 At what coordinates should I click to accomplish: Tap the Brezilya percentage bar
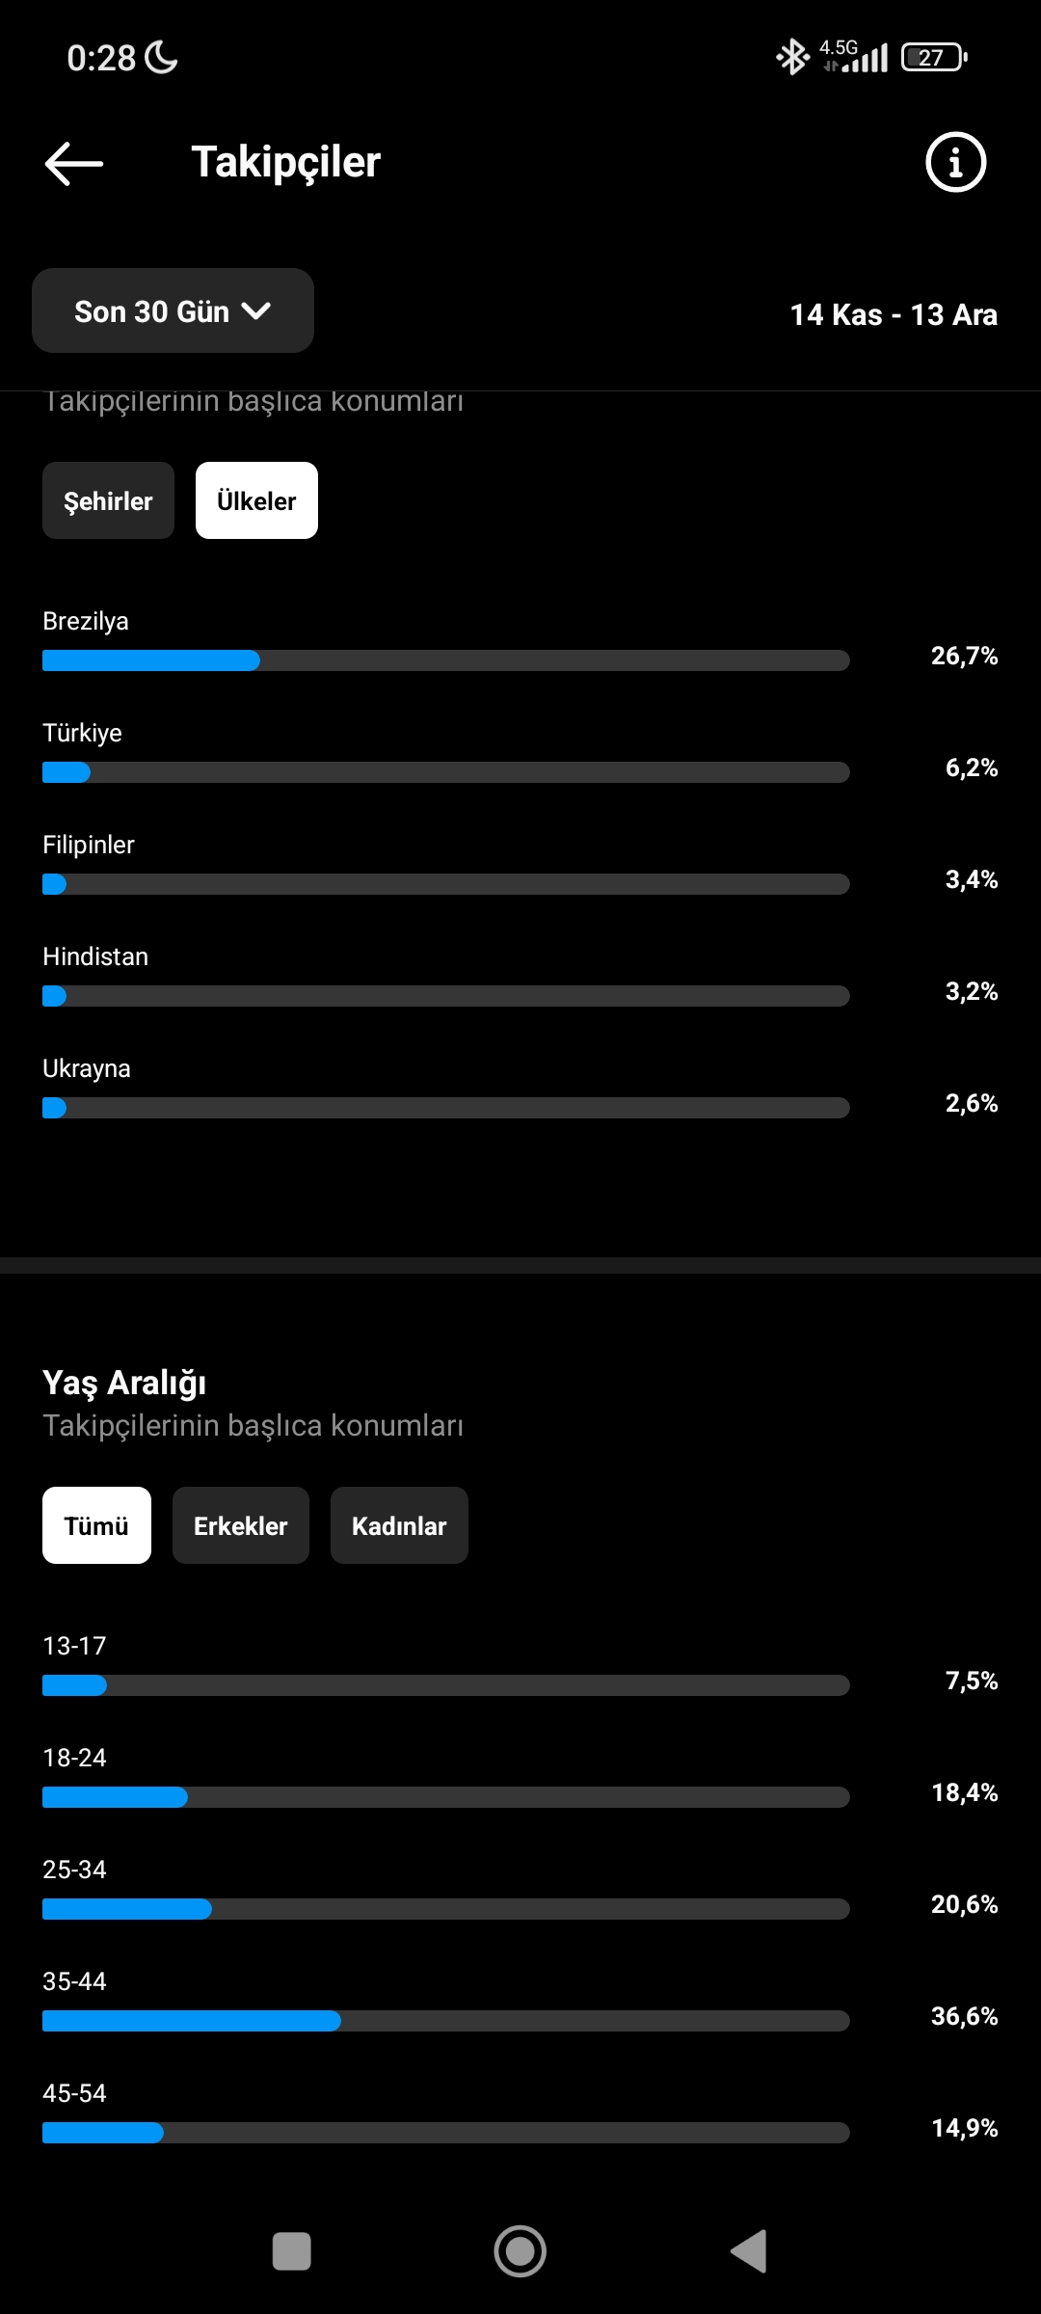[446, 660]
